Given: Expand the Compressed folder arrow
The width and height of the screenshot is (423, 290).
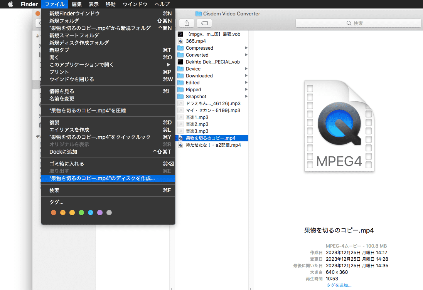Looking at the screenshot, I should (x=246, y=48).
